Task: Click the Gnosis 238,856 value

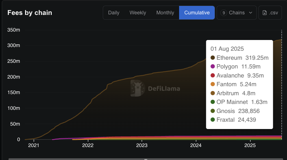Action: (249, 111)
